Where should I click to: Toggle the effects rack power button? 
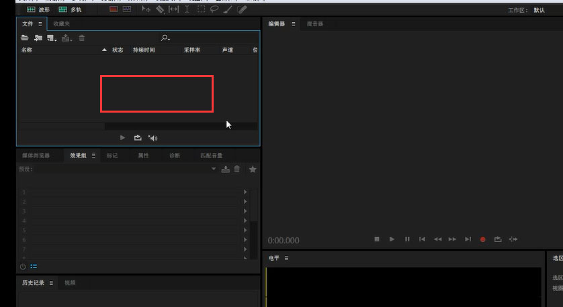coord(23,266)
